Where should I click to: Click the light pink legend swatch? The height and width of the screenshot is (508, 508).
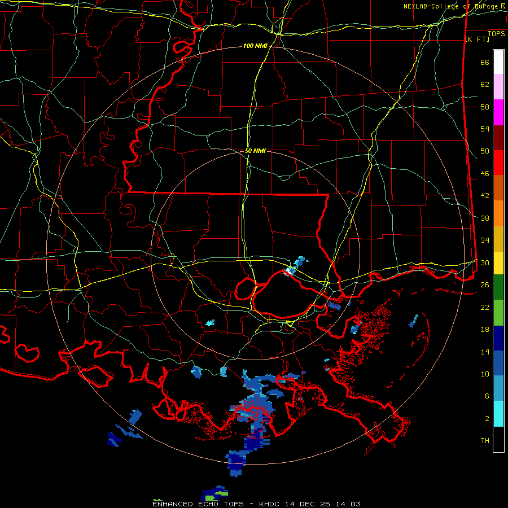[x=498, y=86]
